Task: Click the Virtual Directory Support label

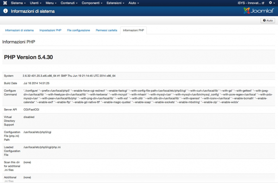Action: (x=9, y=121)
